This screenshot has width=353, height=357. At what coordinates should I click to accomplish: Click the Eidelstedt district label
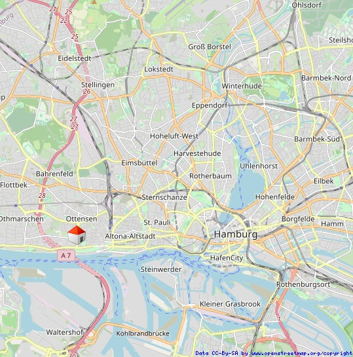tap(75, 58)
